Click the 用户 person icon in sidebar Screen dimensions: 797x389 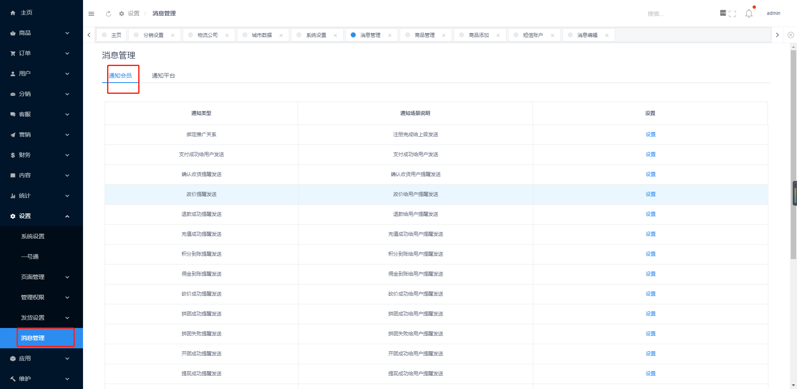coord(13,74)
